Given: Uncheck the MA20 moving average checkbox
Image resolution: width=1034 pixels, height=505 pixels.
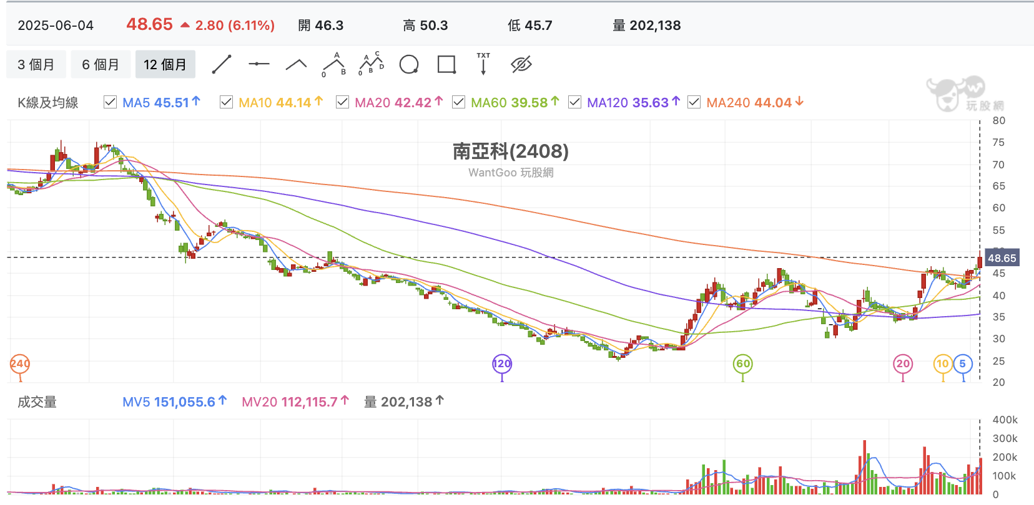Looking at the screenshot, I should pyautogui.click(x=342, y=102).
